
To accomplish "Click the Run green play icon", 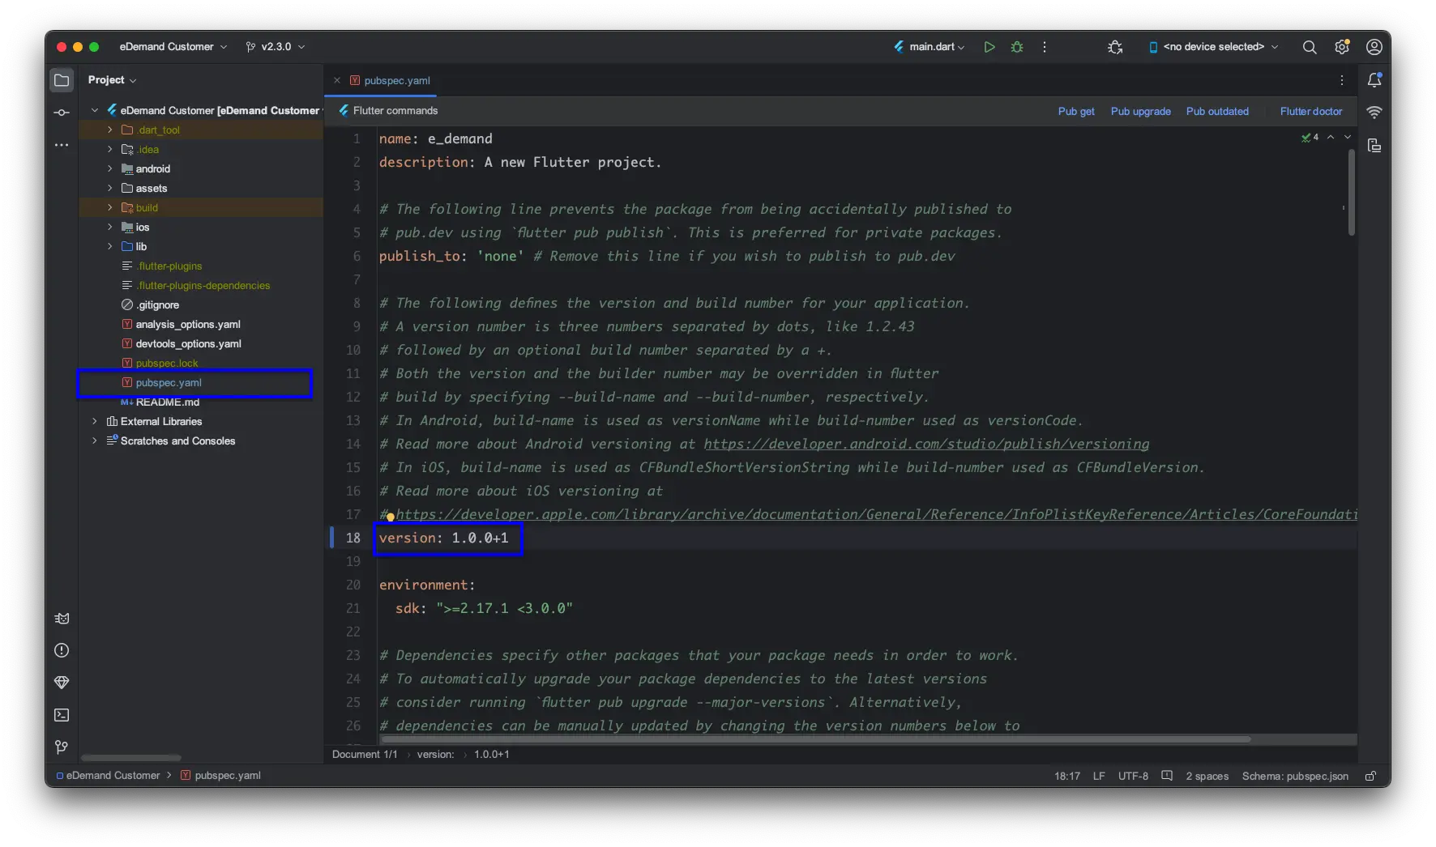I will (x=989, y=47).
